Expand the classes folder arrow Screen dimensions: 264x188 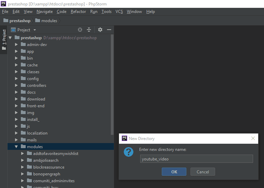[16, 72]
